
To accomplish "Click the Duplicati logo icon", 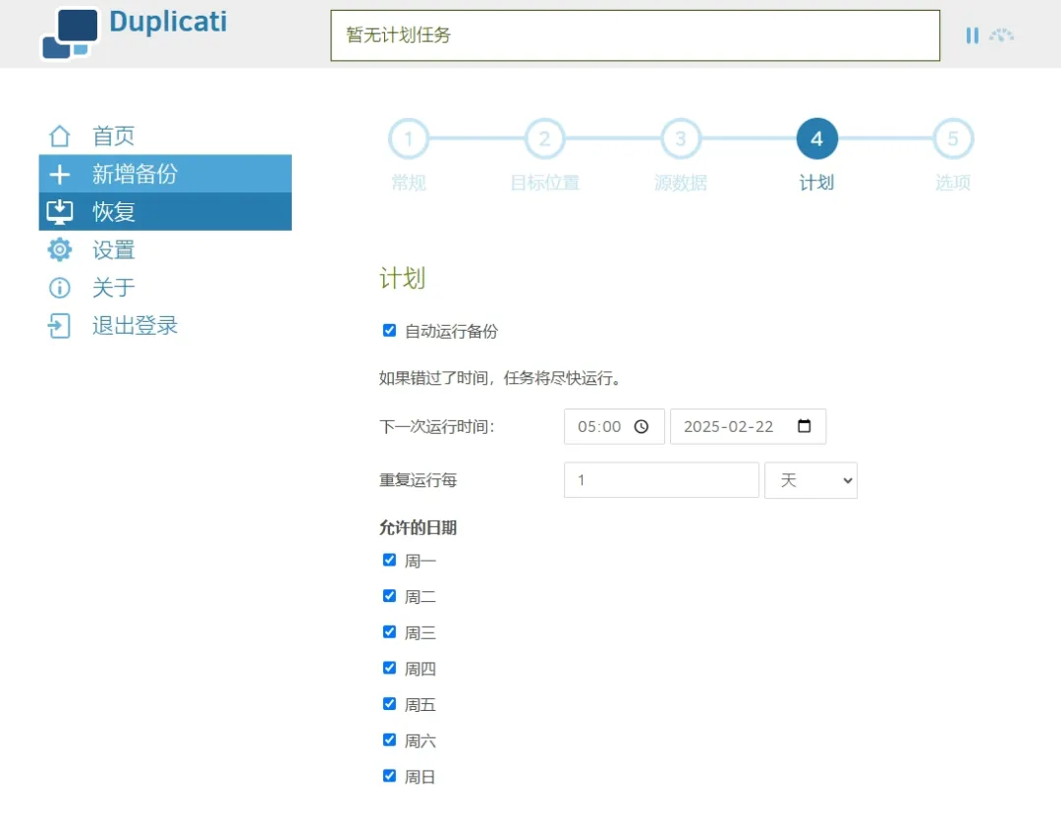I will [x=70, y=34].
